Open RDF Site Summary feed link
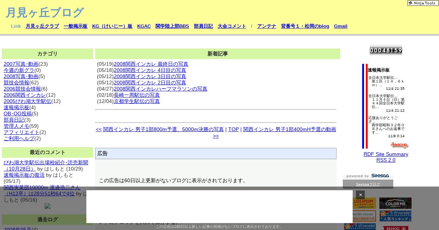Image resolution: width=439 pixels, height=230 pixels. point(386,154)
